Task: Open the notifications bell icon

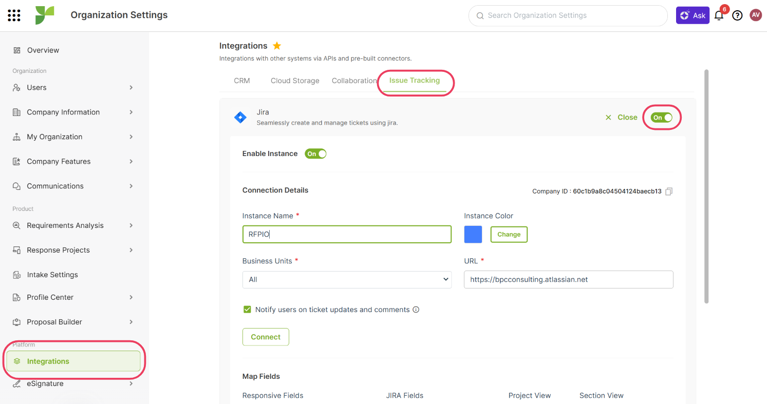Action: 719,15
